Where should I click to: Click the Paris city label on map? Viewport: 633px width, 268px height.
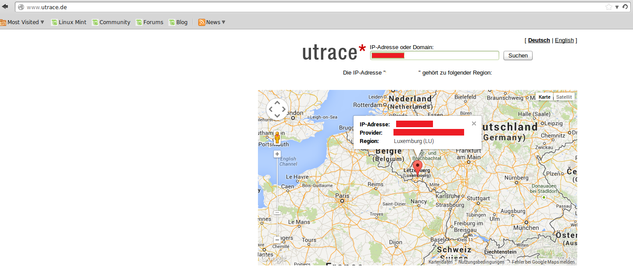(342, 196)
